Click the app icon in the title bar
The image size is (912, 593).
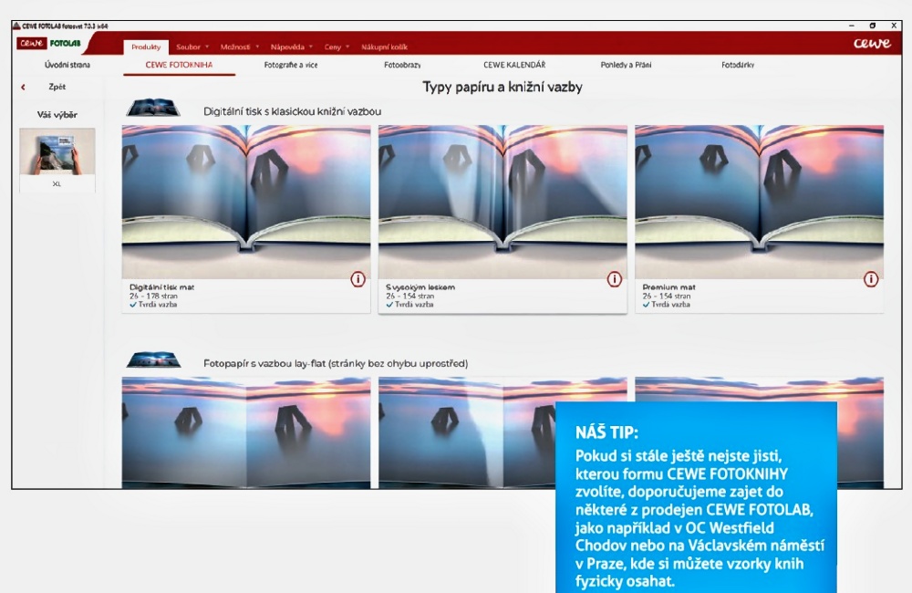(16, 26)
